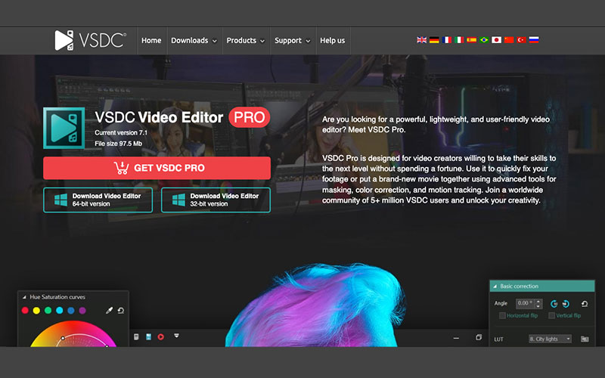Rotate 90 degrees clockwise in Basic correction

pyautogui.click(x=566, y=304)
